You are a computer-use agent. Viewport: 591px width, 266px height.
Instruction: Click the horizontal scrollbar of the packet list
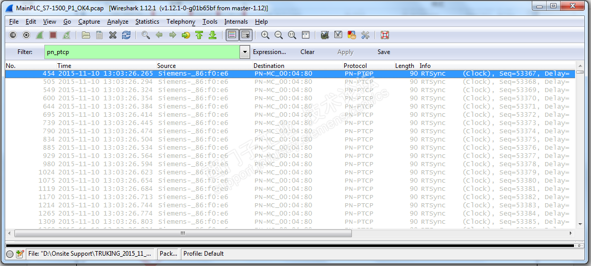[183, 233]
